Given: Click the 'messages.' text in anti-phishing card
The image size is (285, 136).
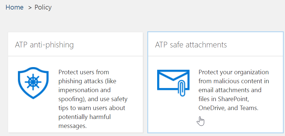Looking at the screenshot, I should coord(73,126).
